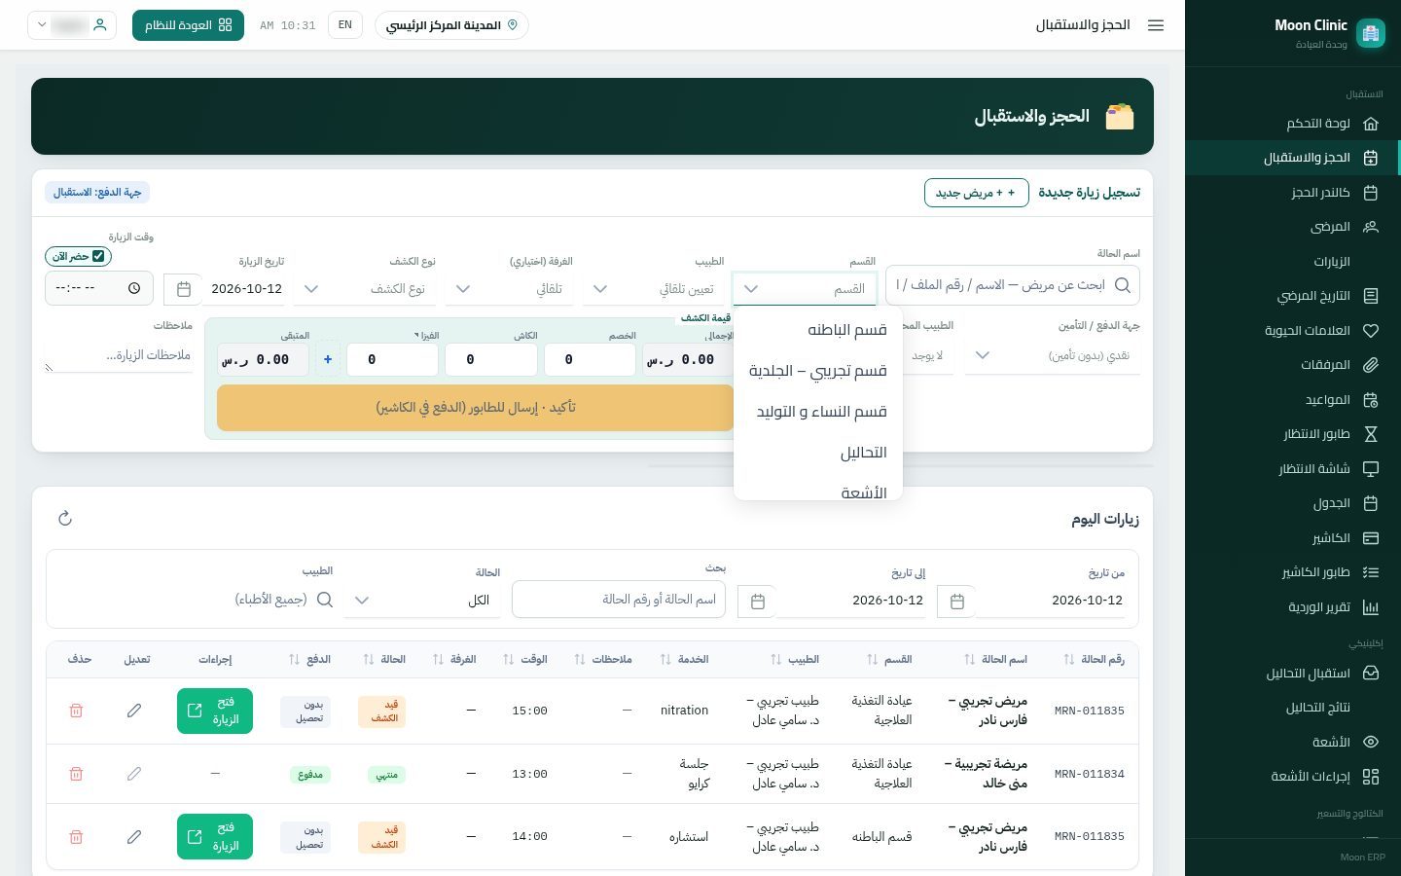Delete visit row for منى خالد

click(x=76, y=774)
